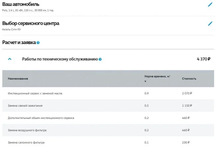Click the pencil icon beside "Выбор сервисного центра"
216x159 pixels.
coord(210,24)
